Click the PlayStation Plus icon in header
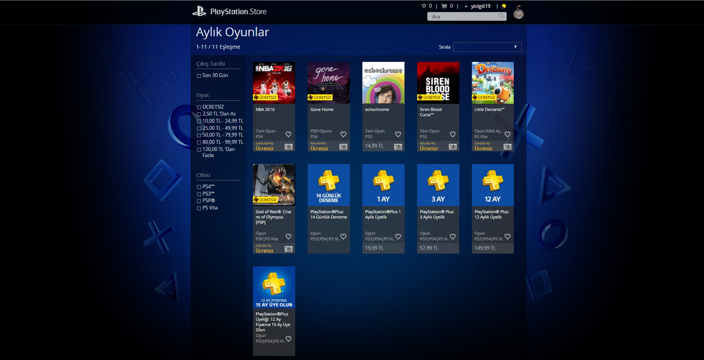This screenshot has width=704, height=360. click(504, 6)
